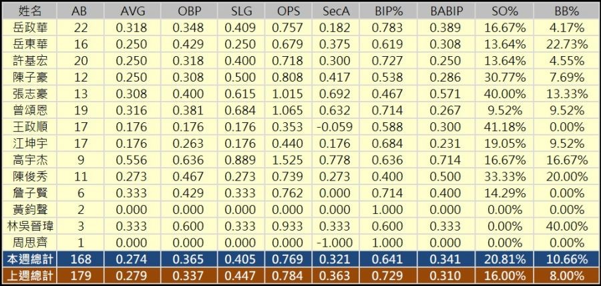
Task: Click player name 岳政華
Action: [x=28, y=28]
